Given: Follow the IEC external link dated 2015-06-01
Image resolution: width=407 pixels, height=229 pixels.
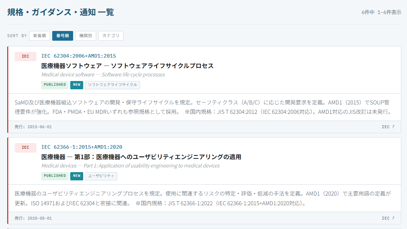Looking at the screenshot, I should pos(388,127).
